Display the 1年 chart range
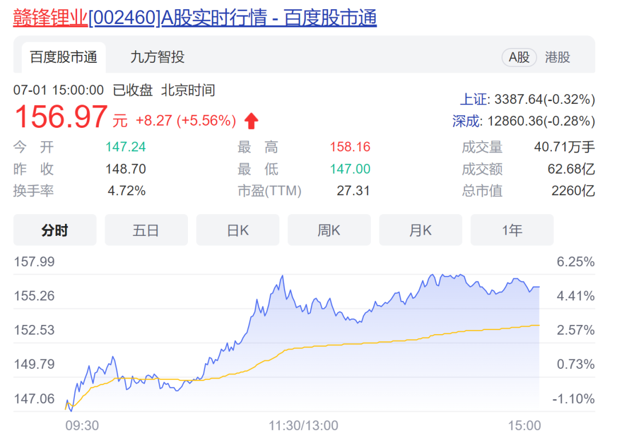Image resolution: width=617 pixels, height=438 pixels. [512, 230]
